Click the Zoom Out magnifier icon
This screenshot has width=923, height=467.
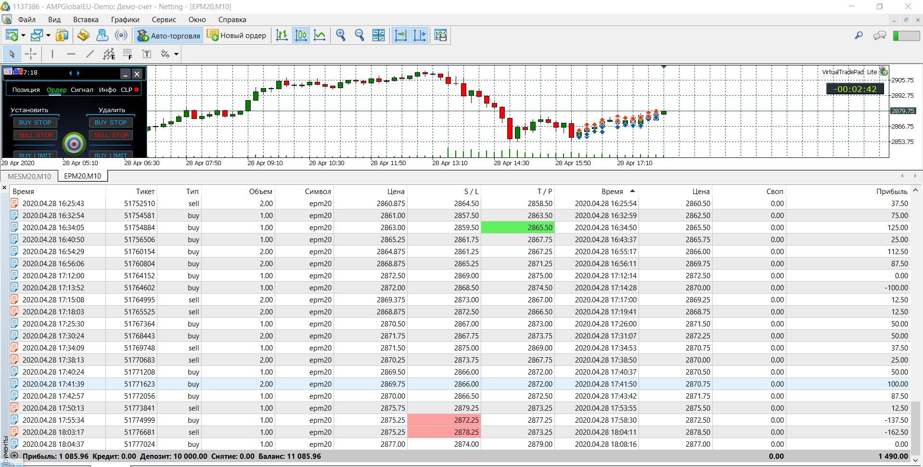[x=359, y=35]
